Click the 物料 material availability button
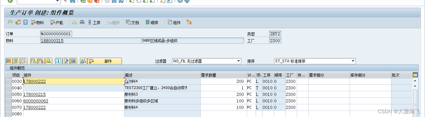This screenshot has height=117, width=425. tap(37, 22)
